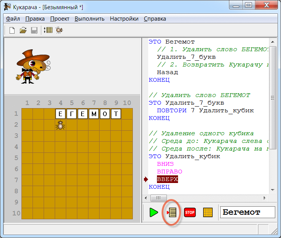Click the line 'ЭТО Удалить_7_букв'
The height and width of the screenshot is (238, 281).
pyautogui.click(x=186, y=103)
